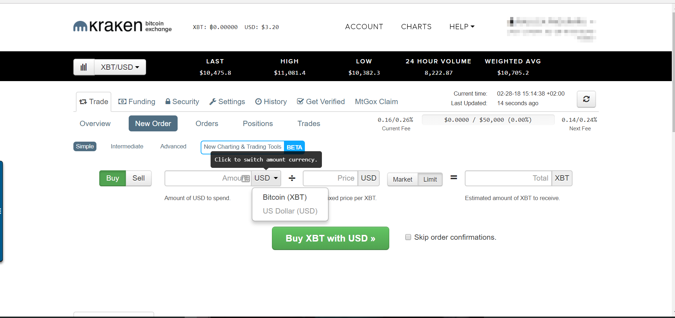This screenshot has width=675, height=318.
Task: Select the Simple order form mode
Action: point(85,146)
